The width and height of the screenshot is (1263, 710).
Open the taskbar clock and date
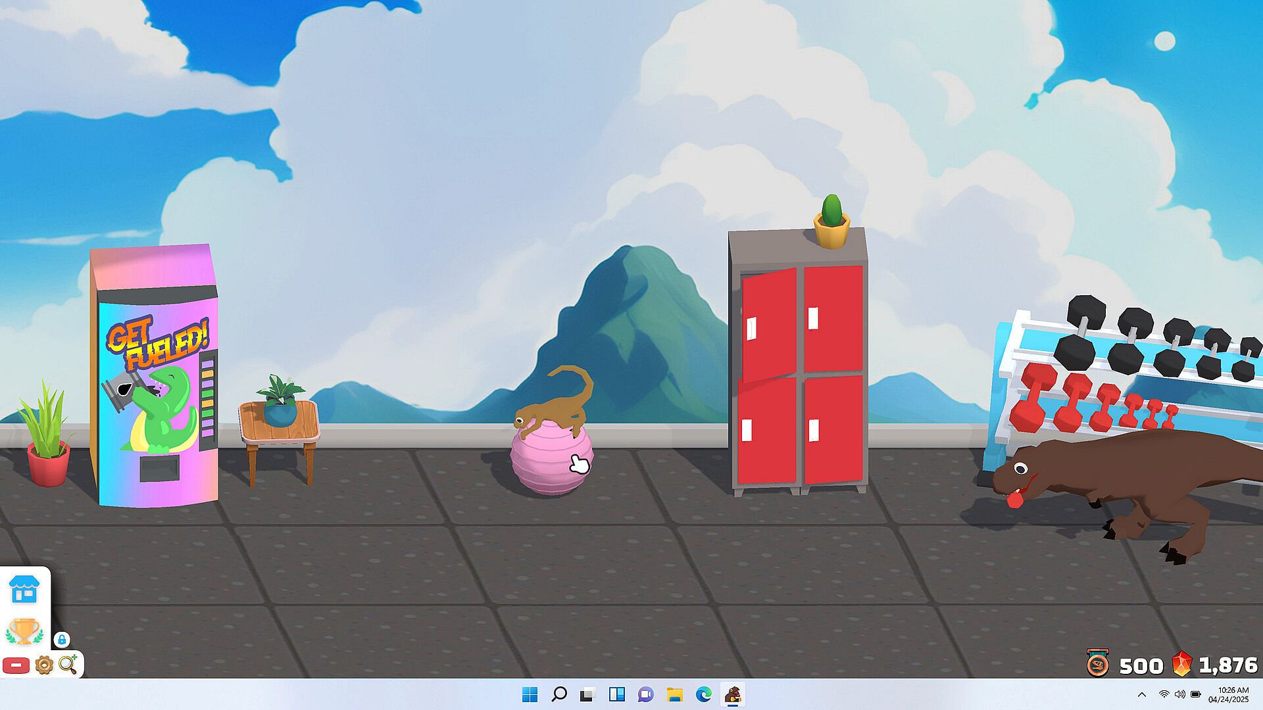(1228, 694)
